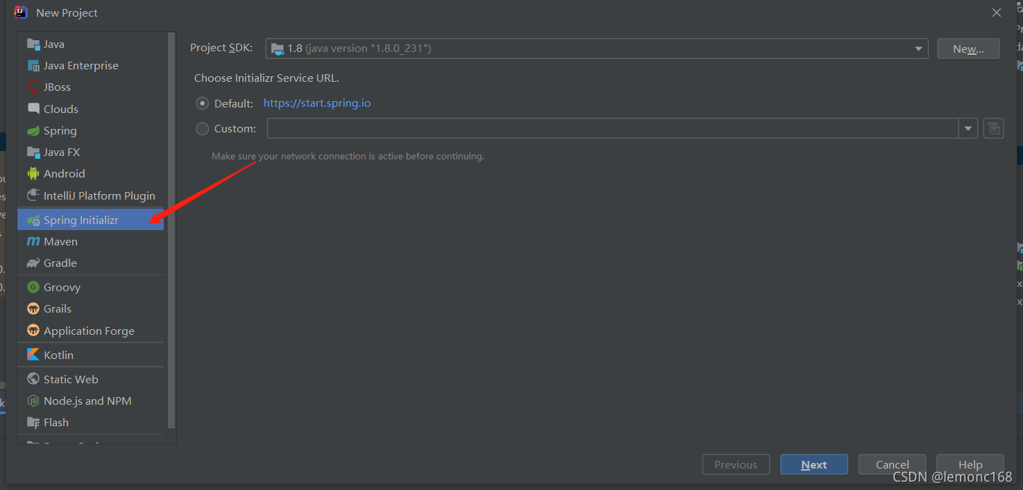Select the Custom service URL radio button

(x=203, y=128)
